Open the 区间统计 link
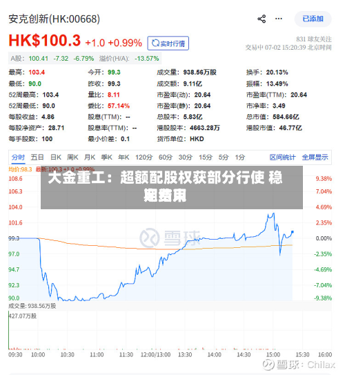This screenshot has height=375, width=345. pos(283,157)
